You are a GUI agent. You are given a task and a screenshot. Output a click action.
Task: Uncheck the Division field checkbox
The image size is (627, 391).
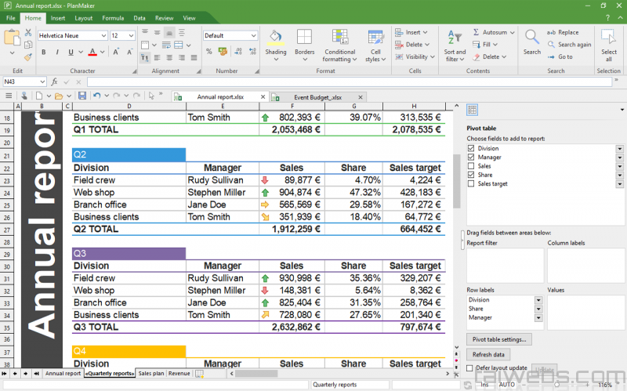pos(471,148)
